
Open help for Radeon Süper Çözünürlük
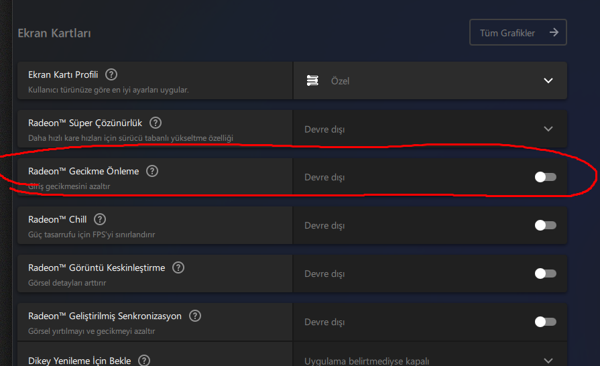click(x=156, y=123)
